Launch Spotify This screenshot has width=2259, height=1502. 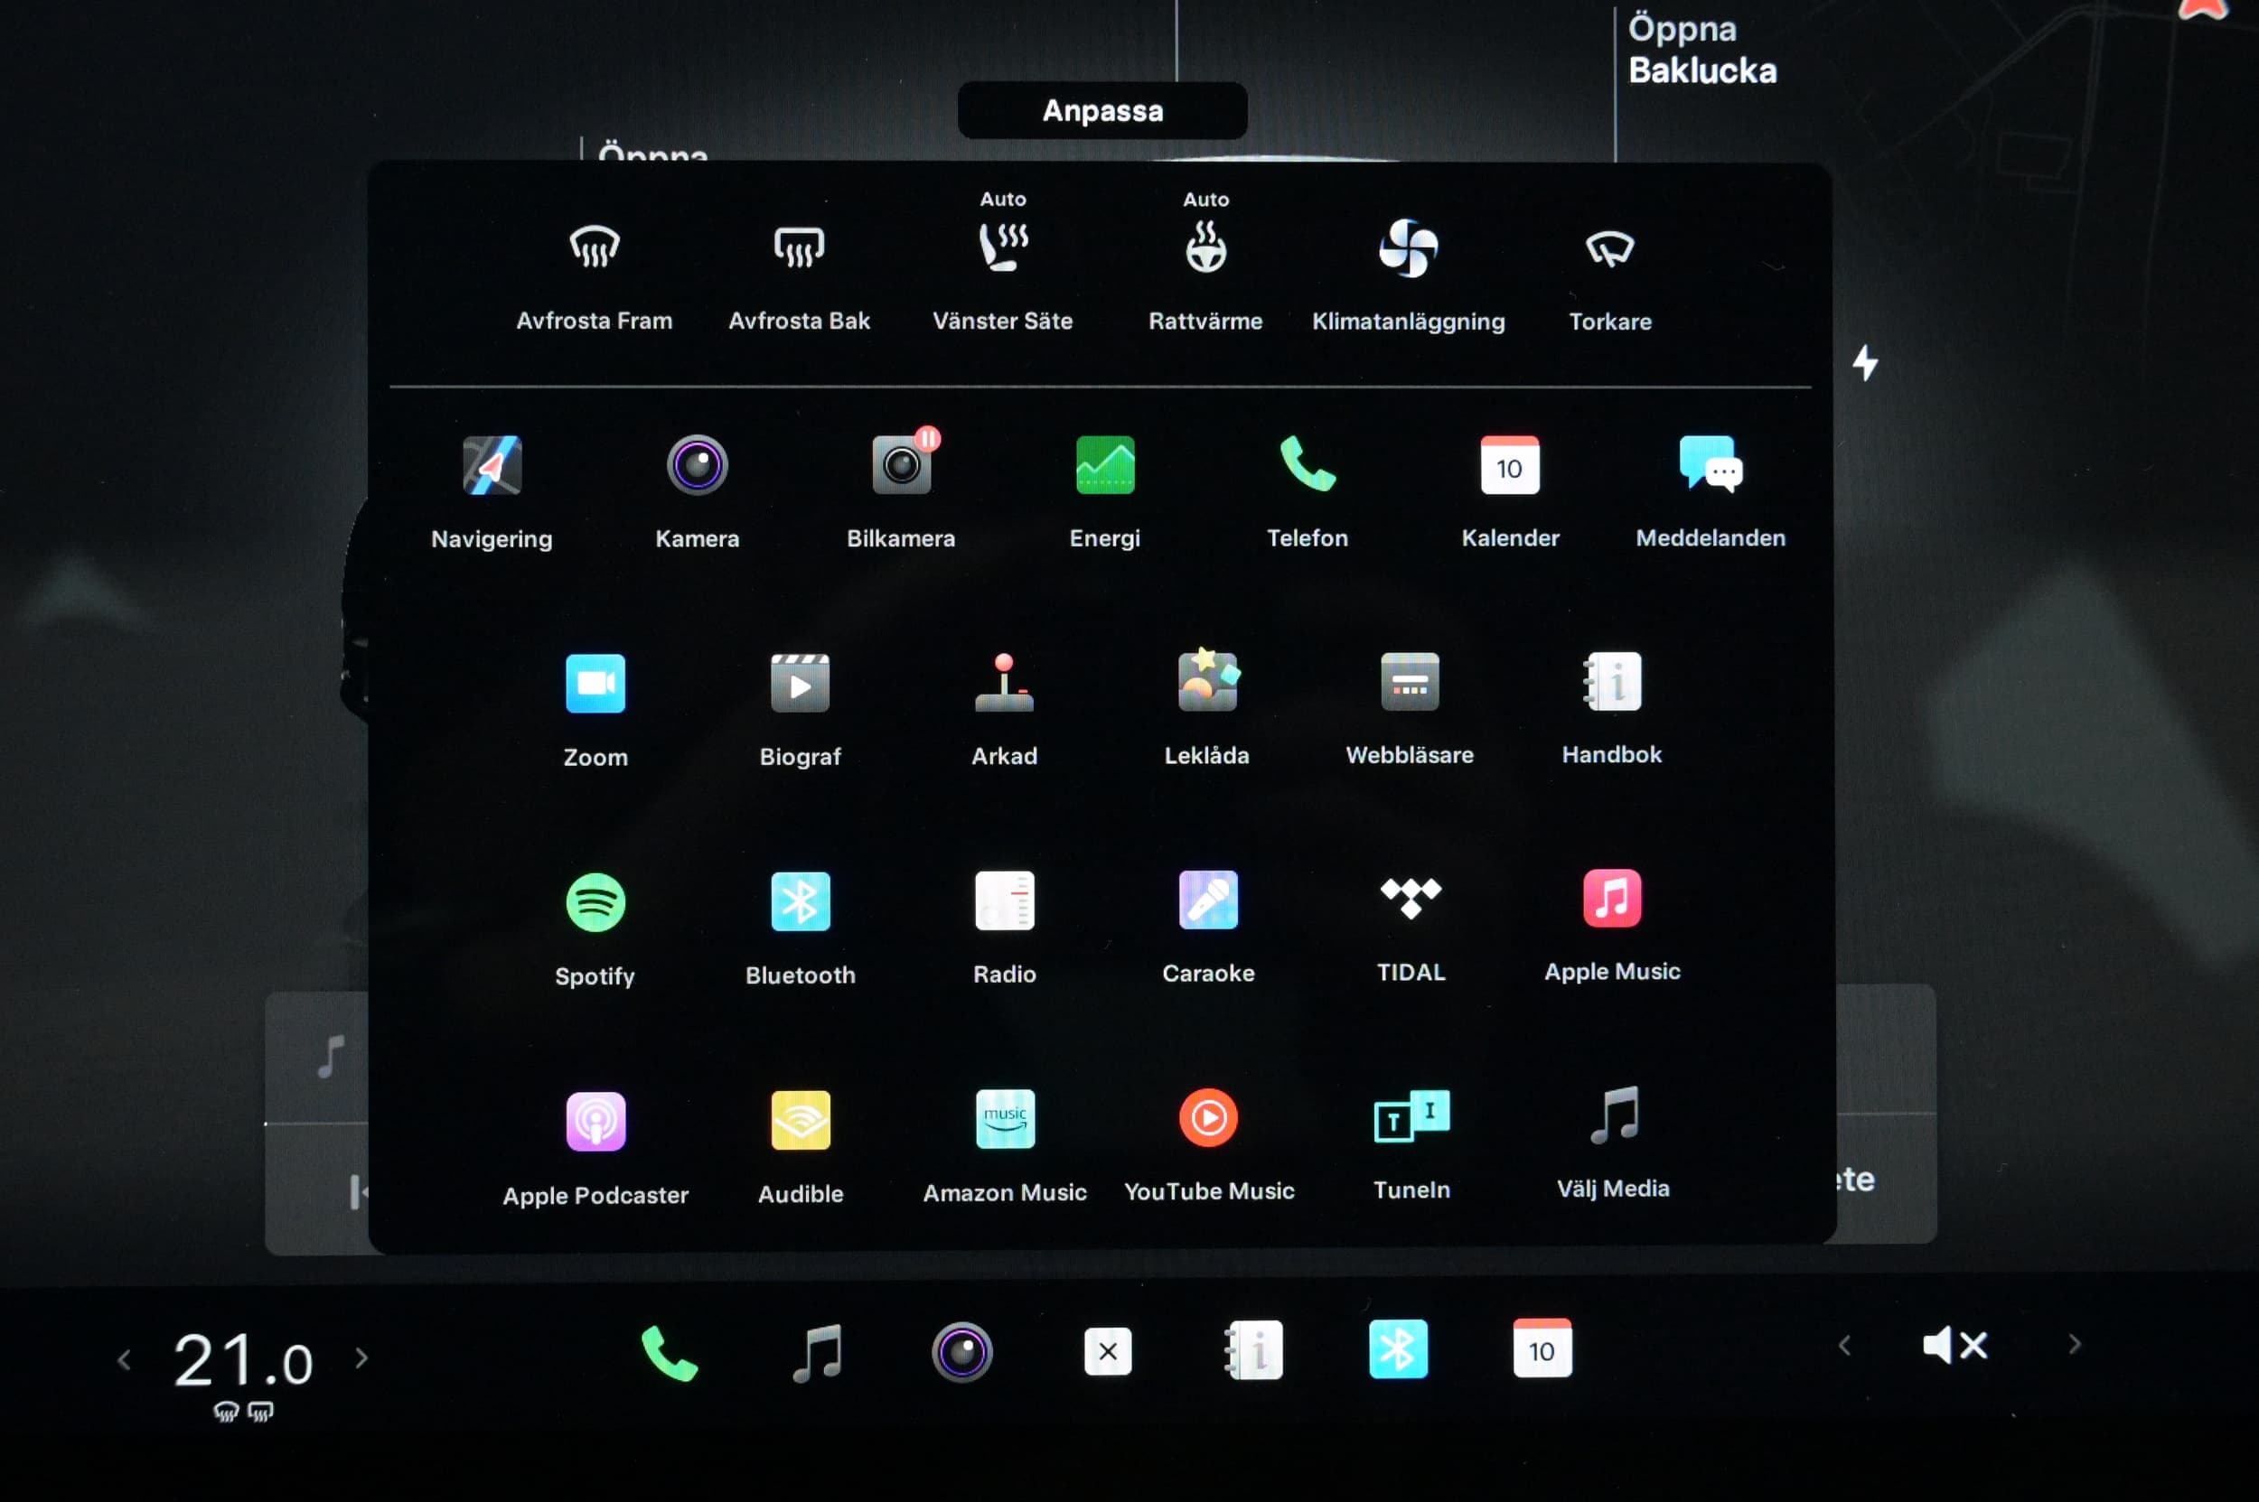595,902
